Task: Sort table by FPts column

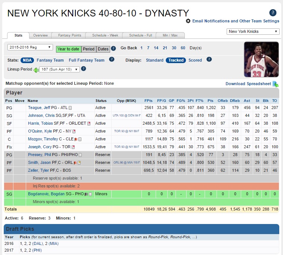Action: [148, 101]
